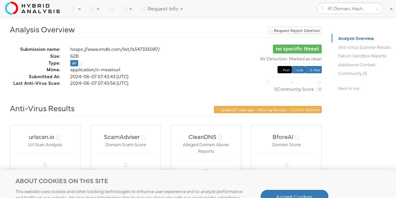Viewport: 396px width, 198px height.
Task: Share the report via the Post button
Action: coord(284,70)
